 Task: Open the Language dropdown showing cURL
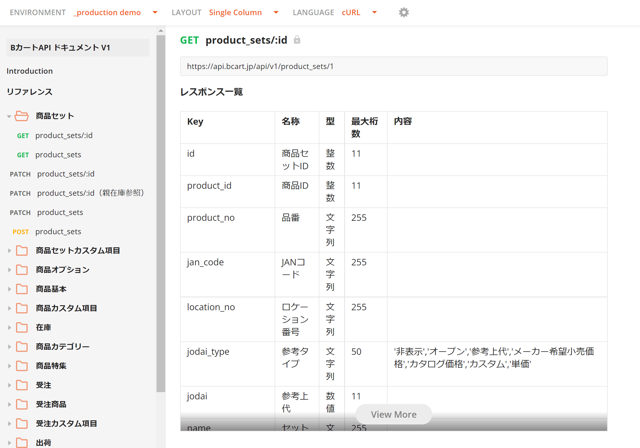360,13
